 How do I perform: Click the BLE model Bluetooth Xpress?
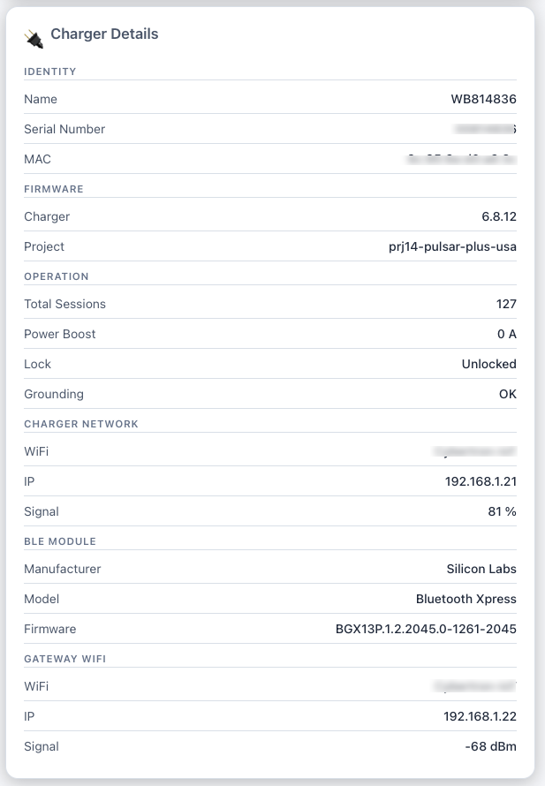(x=466, y=599)
